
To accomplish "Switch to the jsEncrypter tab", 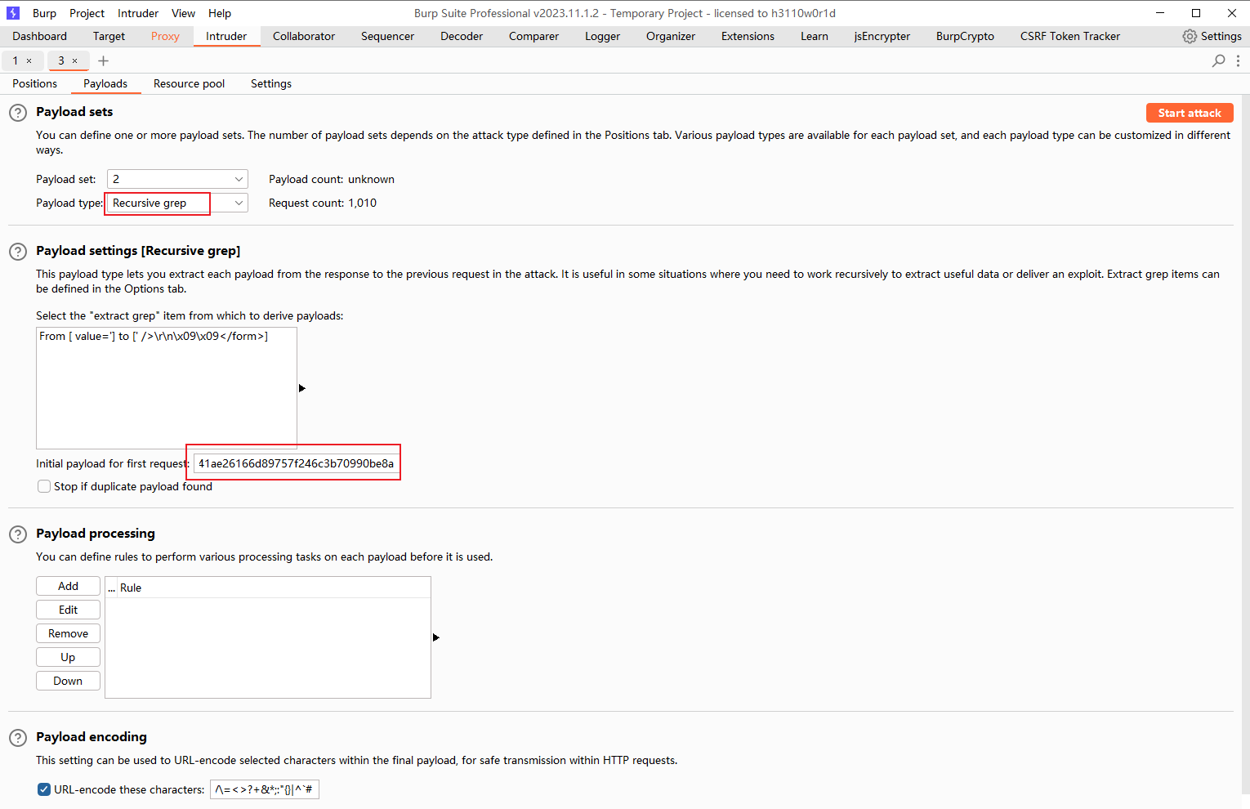I will click(x=882, y=36).
